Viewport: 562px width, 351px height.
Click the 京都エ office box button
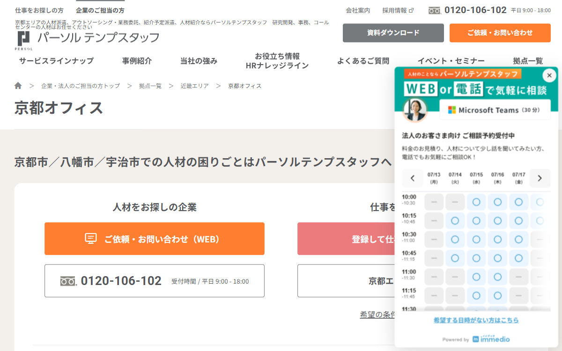[346, 281]
